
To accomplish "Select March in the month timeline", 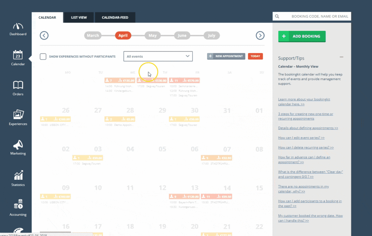I will pos(93,36).
